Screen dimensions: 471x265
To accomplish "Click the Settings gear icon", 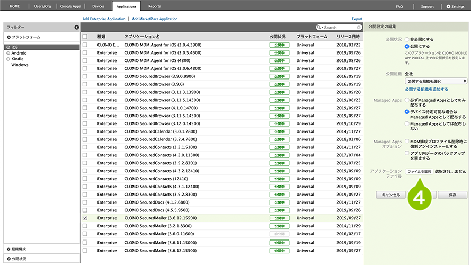I will pyautogui.click(x=448, y=6).
